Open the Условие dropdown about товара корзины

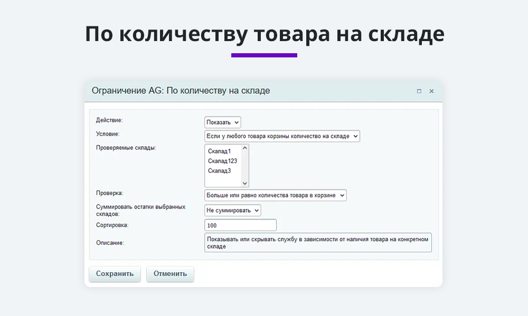[x=282, y=135]
